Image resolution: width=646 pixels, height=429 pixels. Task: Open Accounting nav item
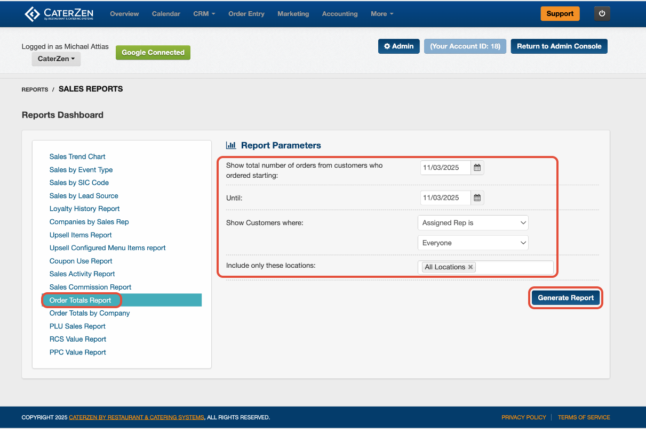pyautogui.click(x=340, y=14)
